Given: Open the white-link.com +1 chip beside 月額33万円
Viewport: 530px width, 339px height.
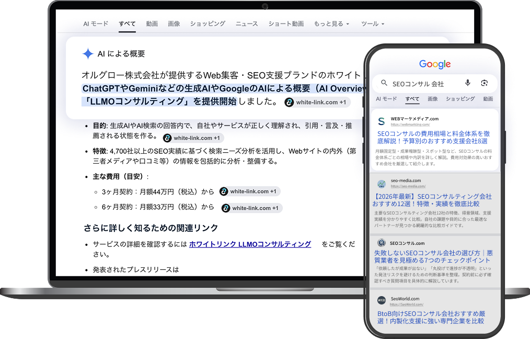Looking at the screenshot, I should coord(251,208).
